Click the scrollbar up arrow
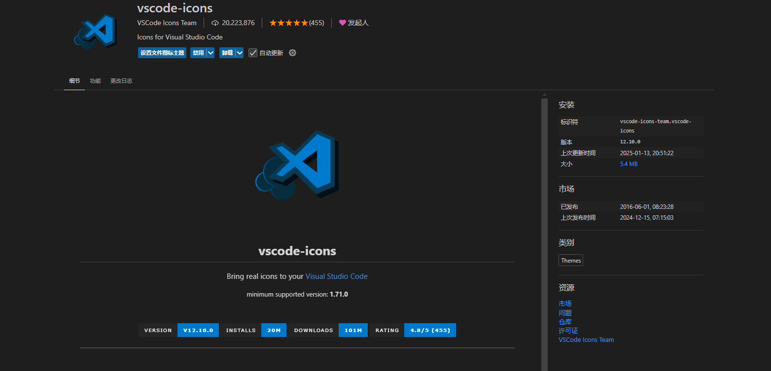771x371 pixels. tap(544, 95)
